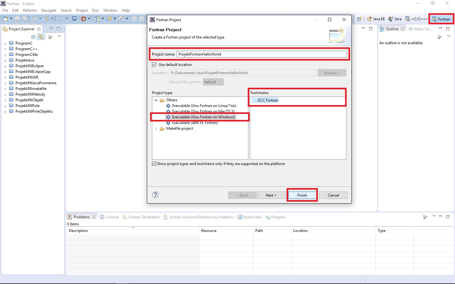Click the New Fortran source file icon

point(121,19)
